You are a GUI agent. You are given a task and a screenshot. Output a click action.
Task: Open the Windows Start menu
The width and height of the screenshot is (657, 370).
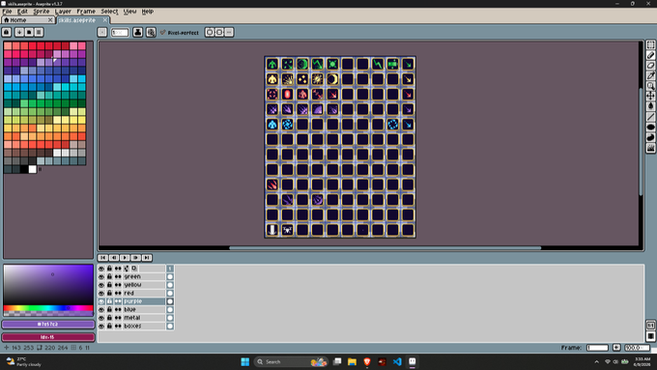click(x=245, y=361)
